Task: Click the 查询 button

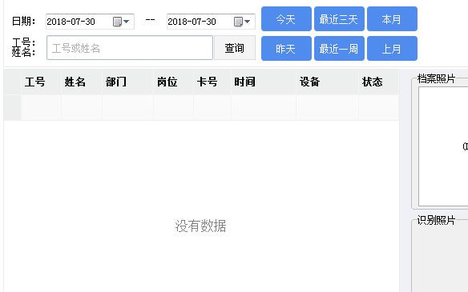Action: [235, 48]
